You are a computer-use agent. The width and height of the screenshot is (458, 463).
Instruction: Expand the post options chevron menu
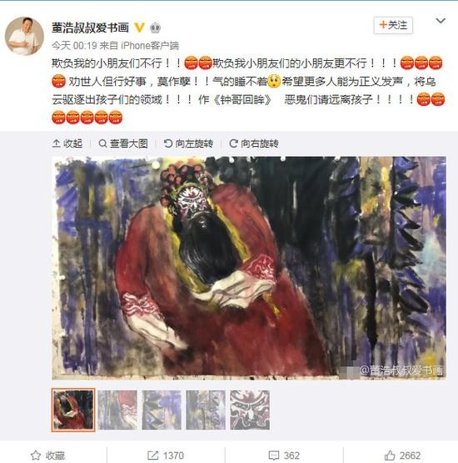coord(441,21)
